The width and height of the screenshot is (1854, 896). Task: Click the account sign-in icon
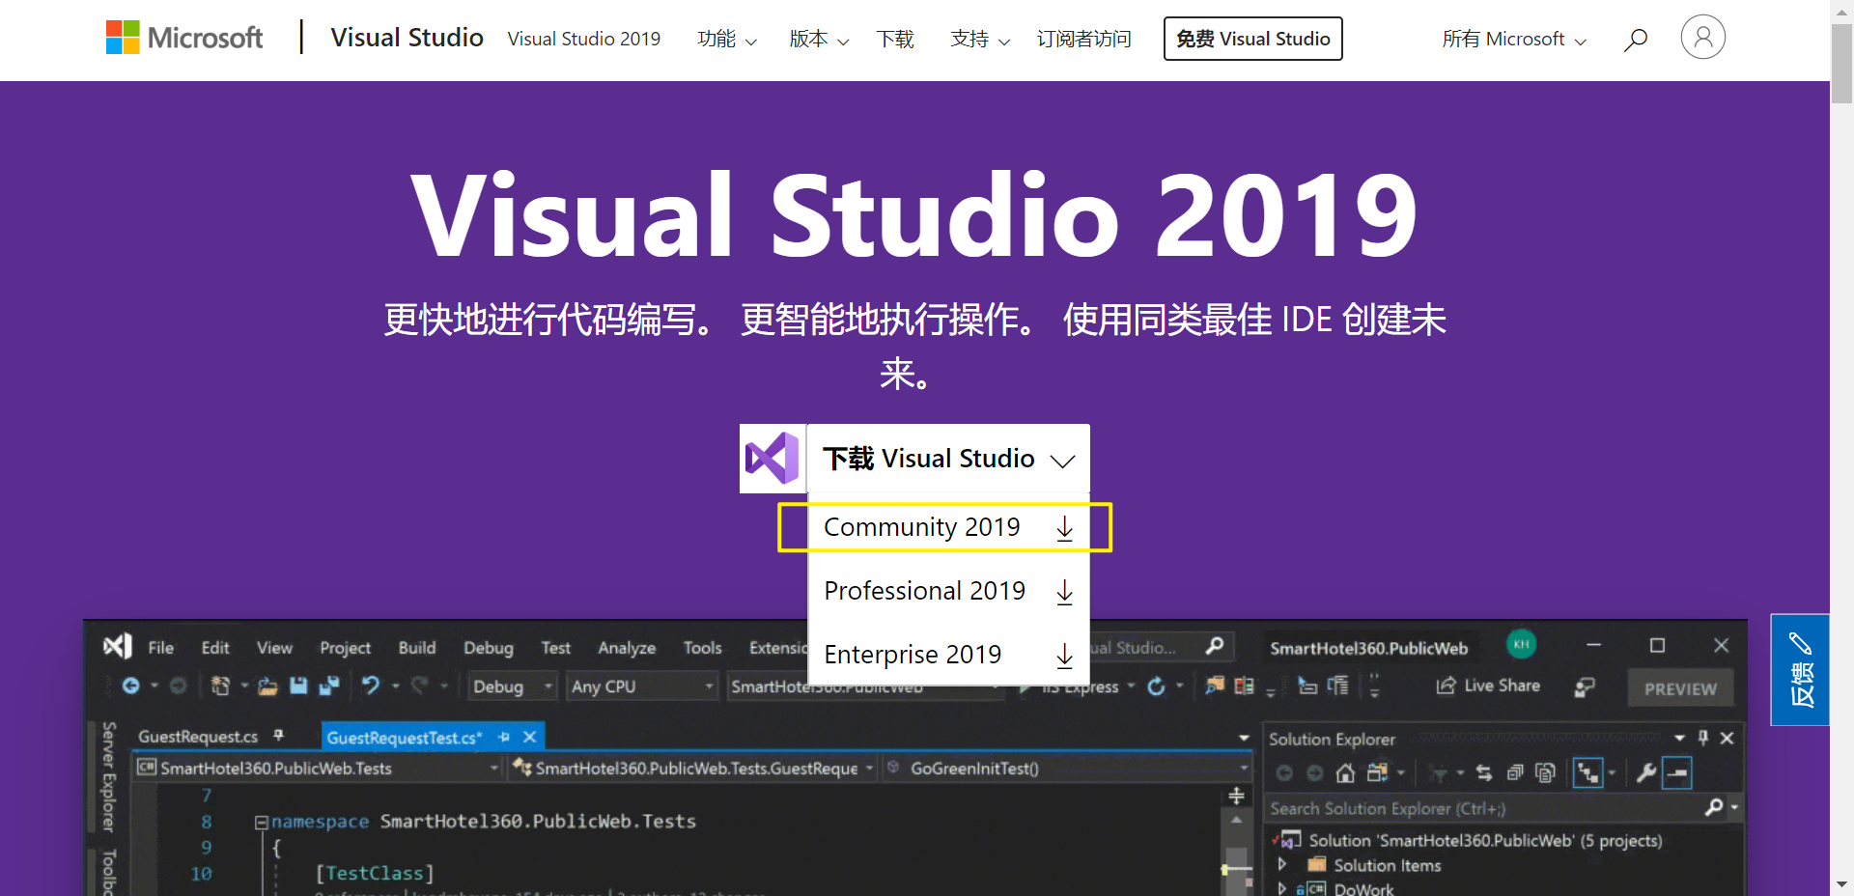1702,37
